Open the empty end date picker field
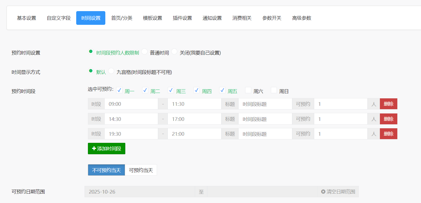This screenshot has width=421, height=203. click(x=262, y=192)
